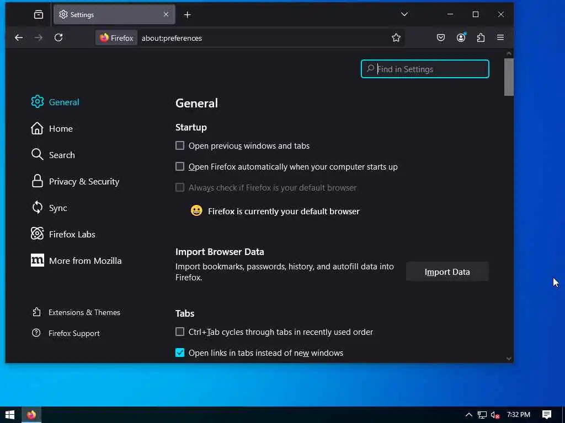The width and height of the screenshot is (565, 423).
Task: Go back with the back arrow
Action: tap(19, 37)
